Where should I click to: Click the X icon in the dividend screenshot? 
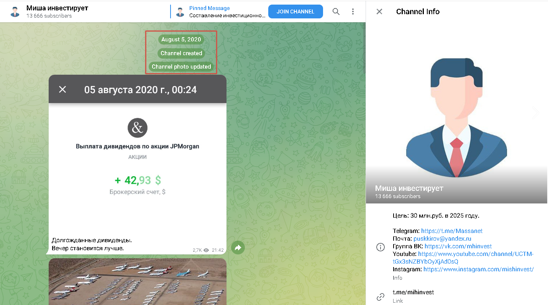tap(62, 90)
